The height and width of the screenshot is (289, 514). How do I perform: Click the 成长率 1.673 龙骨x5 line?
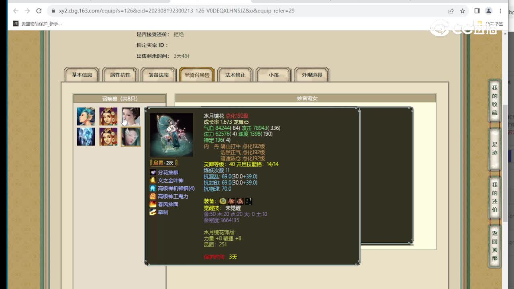point(226,122)
